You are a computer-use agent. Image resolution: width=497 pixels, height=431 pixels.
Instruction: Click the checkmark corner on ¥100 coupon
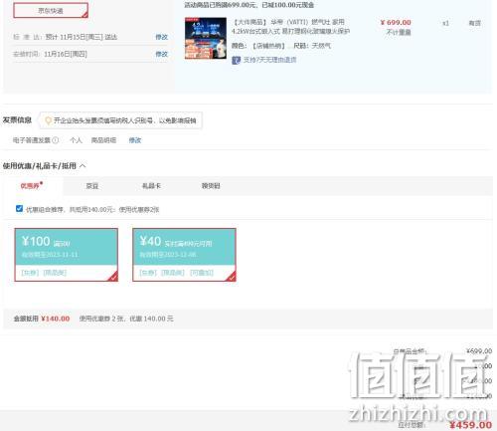(x=113, y=277)
